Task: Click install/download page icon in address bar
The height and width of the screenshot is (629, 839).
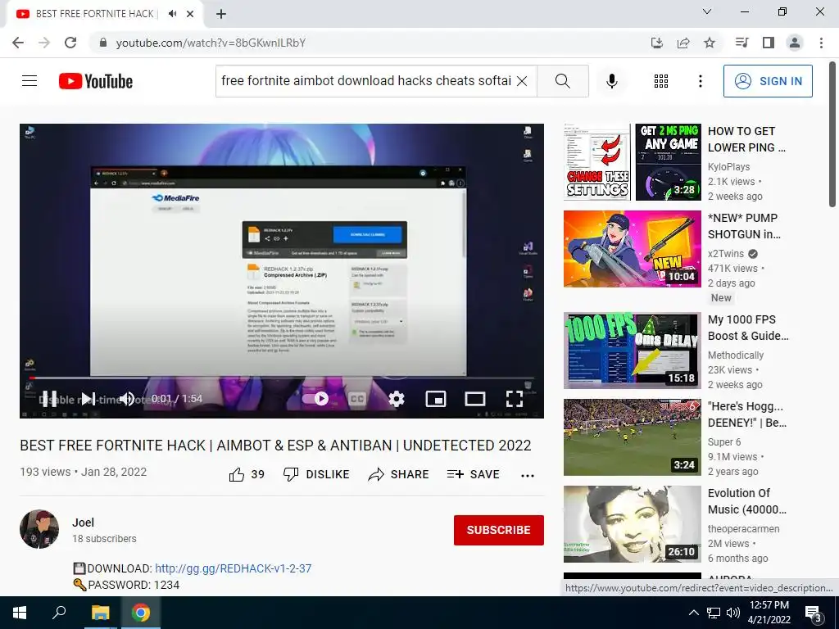Action: click(x=657, y=43)
